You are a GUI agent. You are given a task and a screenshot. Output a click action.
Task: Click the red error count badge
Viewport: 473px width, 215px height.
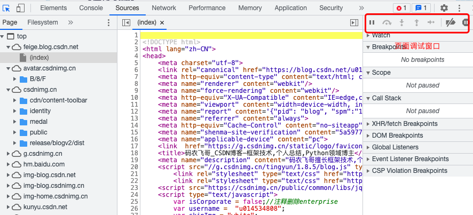pos(401,8)
